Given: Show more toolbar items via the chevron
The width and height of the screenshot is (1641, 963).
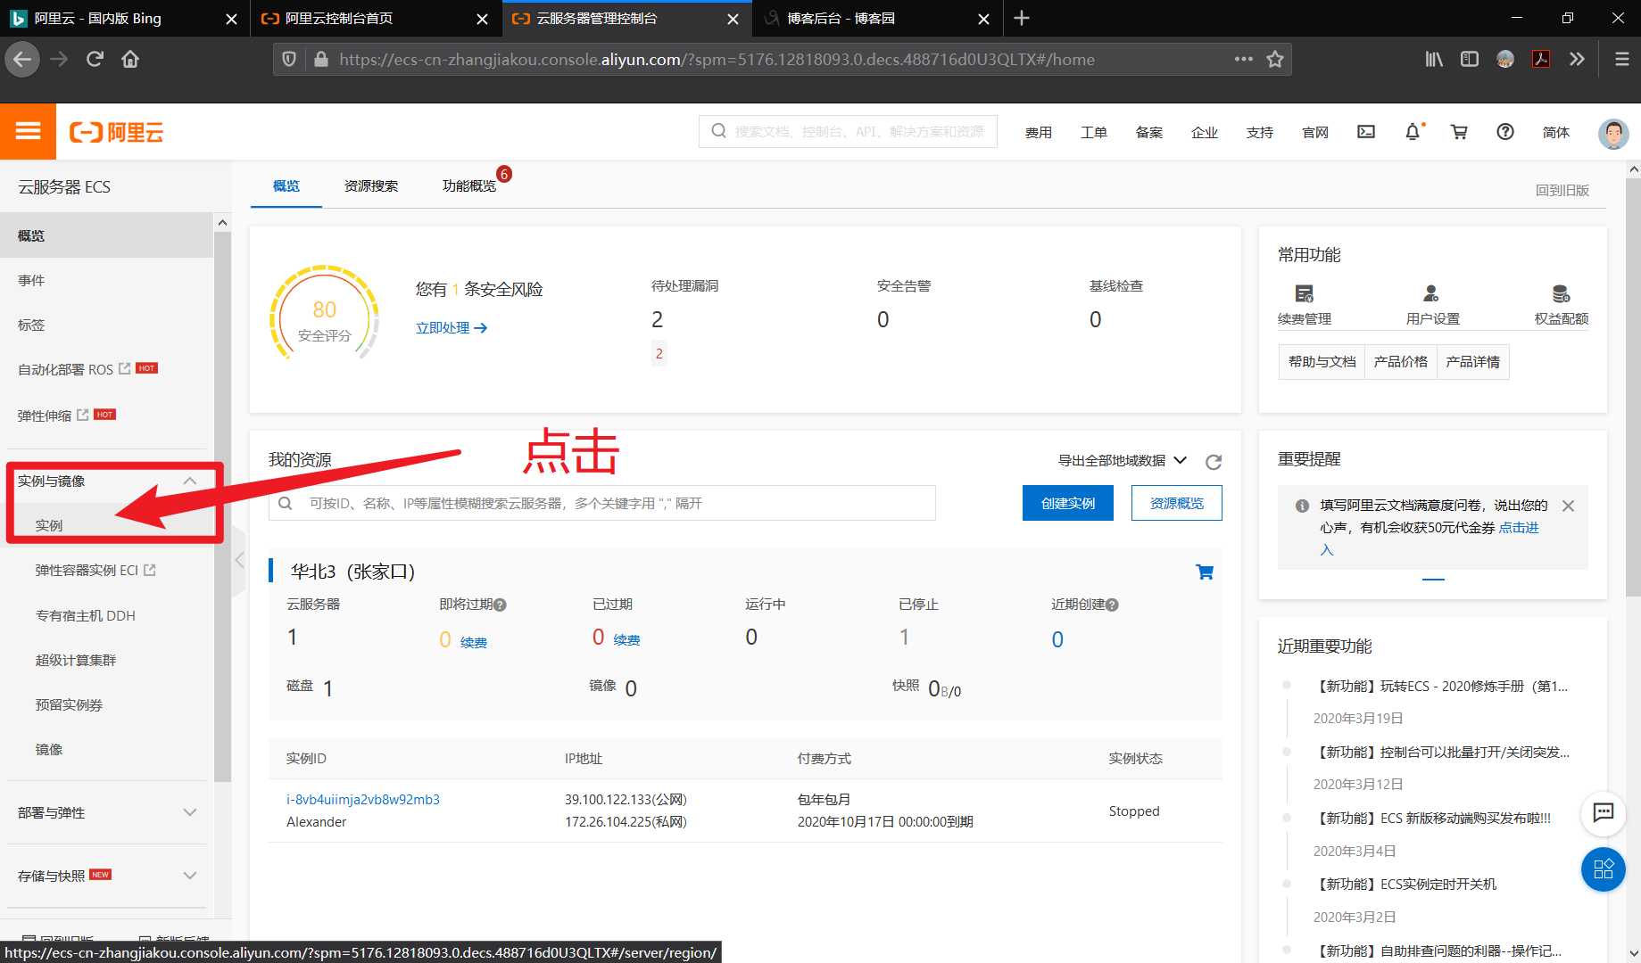Looking at the screenshot, I should click(1577, 60).
